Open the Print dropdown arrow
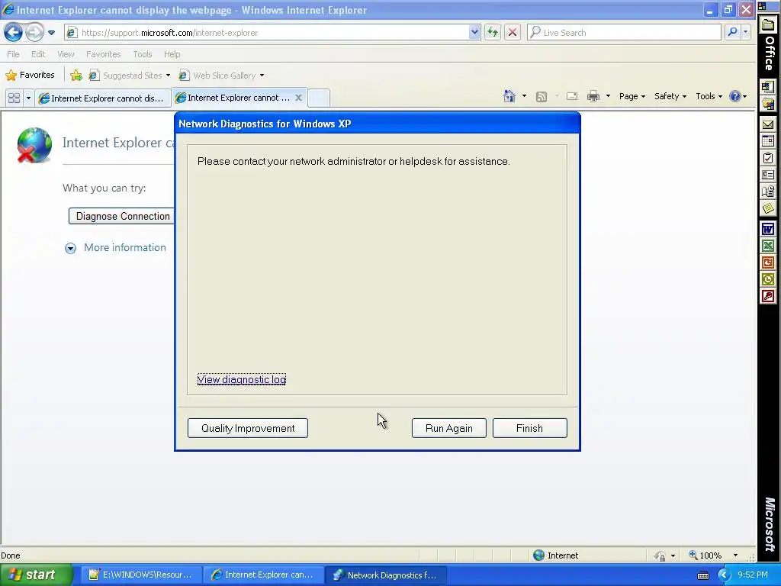Screen dimensions: 781x586 608,96
